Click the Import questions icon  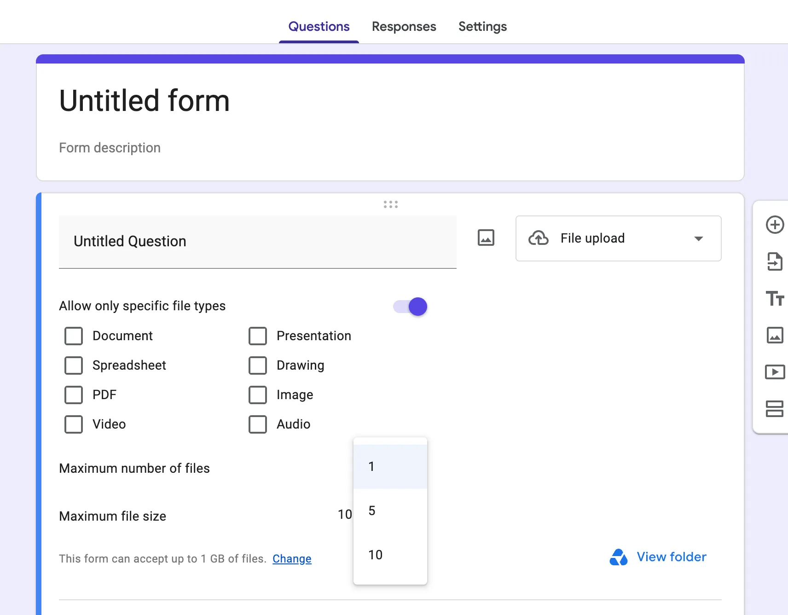775,261
